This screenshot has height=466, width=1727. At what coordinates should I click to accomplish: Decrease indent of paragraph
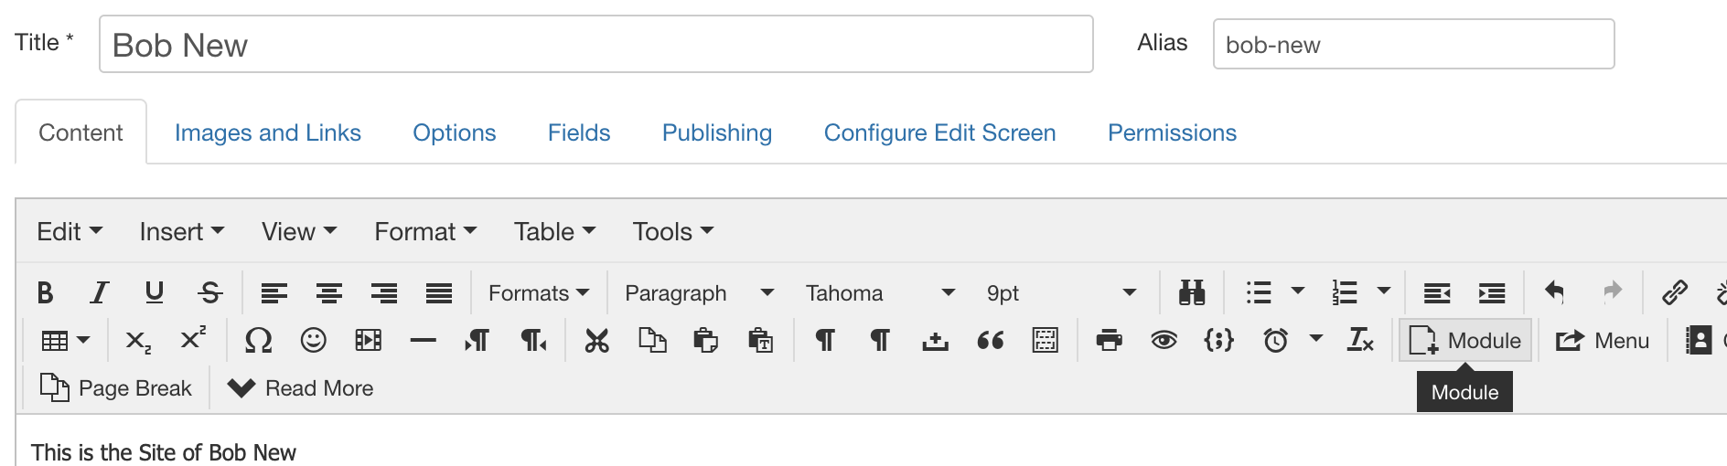tap(1437, 292)
